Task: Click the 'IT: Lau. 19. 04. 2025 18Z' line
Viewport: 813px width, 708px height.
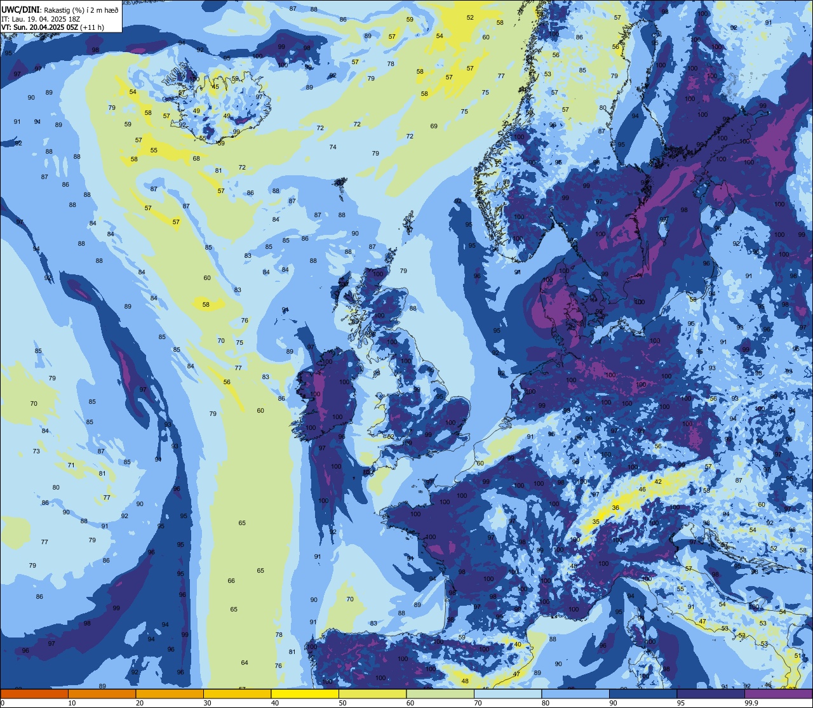Action: [x=41, y=19]
